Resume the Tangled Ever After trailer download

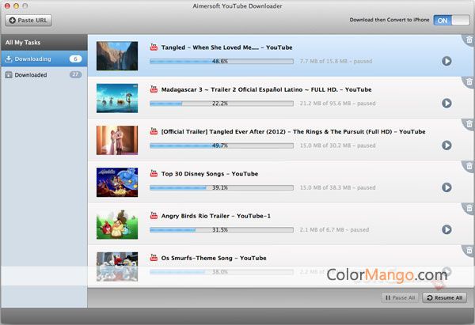pyautogui.click(x=446, y=145)
